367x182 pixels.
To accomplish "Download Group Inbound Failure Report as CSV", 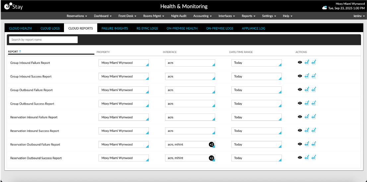I will 314,63.
